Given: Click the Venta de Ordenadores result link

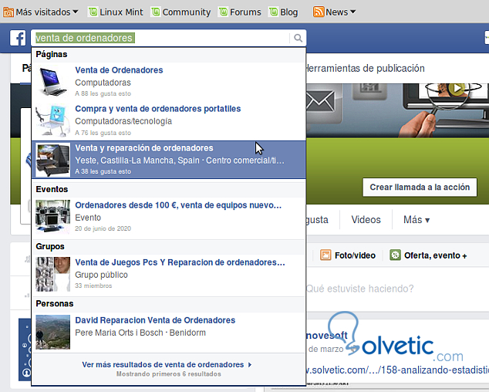Looking at the screenshot, I should [119, 70].
